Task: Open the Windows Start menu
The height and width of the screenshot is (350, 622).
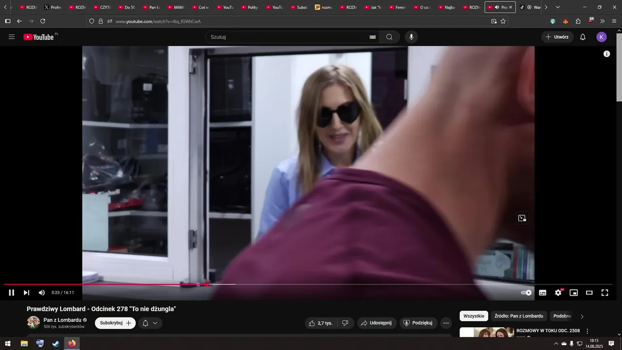Action: point(8,344)
